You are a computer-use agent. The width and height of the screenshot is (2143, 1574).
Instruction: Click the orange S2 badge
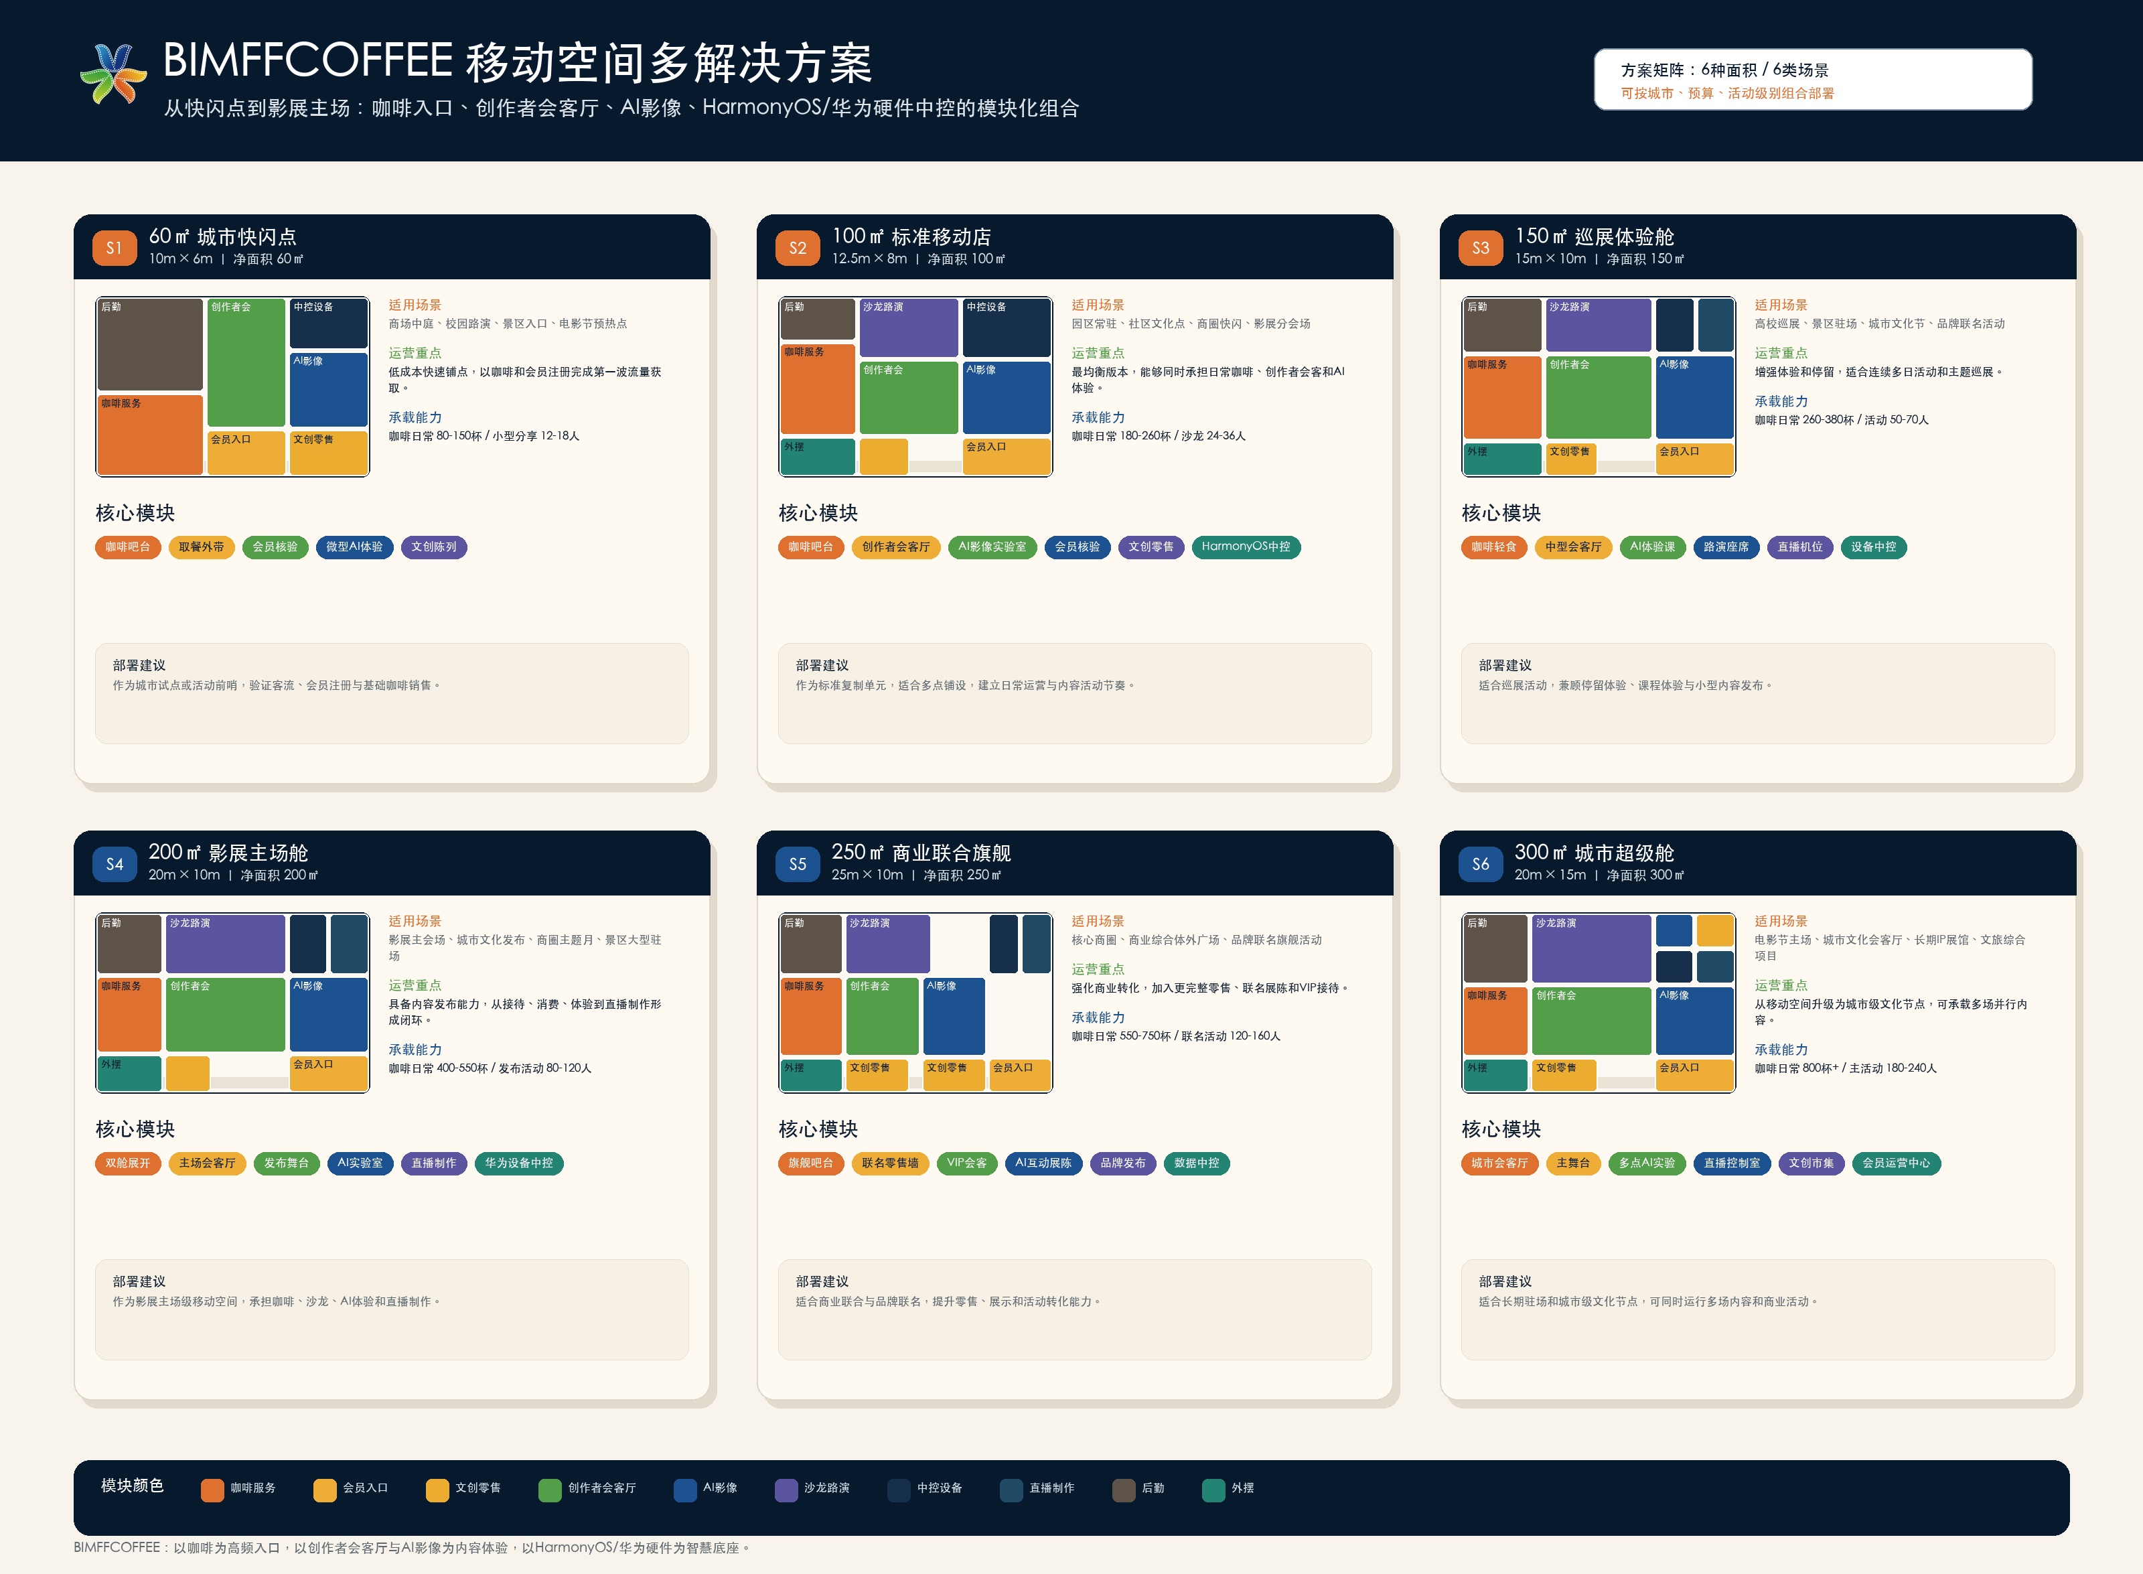[x=797, y=248]
